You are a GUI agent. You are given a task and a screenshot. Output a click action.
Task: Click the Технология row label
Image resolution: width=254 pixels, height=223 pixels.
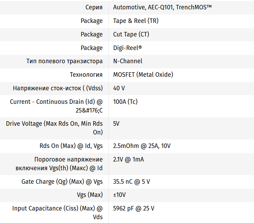[86, 75]
